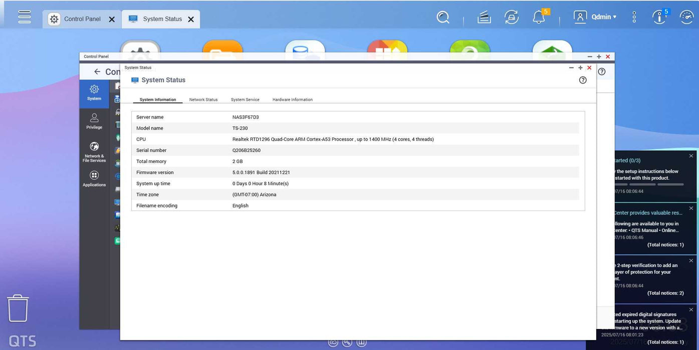The width and height of the screenshot is (699, 350).
Task: Open the background tasks icon
Action: 484,17
